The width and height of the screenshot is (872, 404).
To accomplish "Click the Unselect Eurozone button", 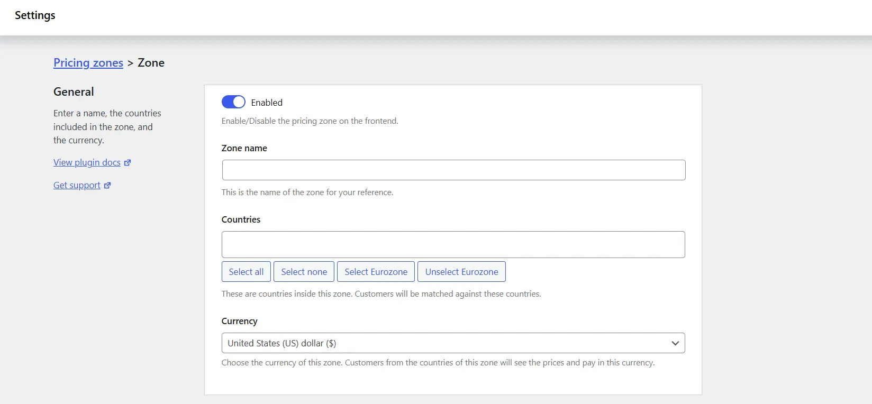I will (x=461, y=272).
